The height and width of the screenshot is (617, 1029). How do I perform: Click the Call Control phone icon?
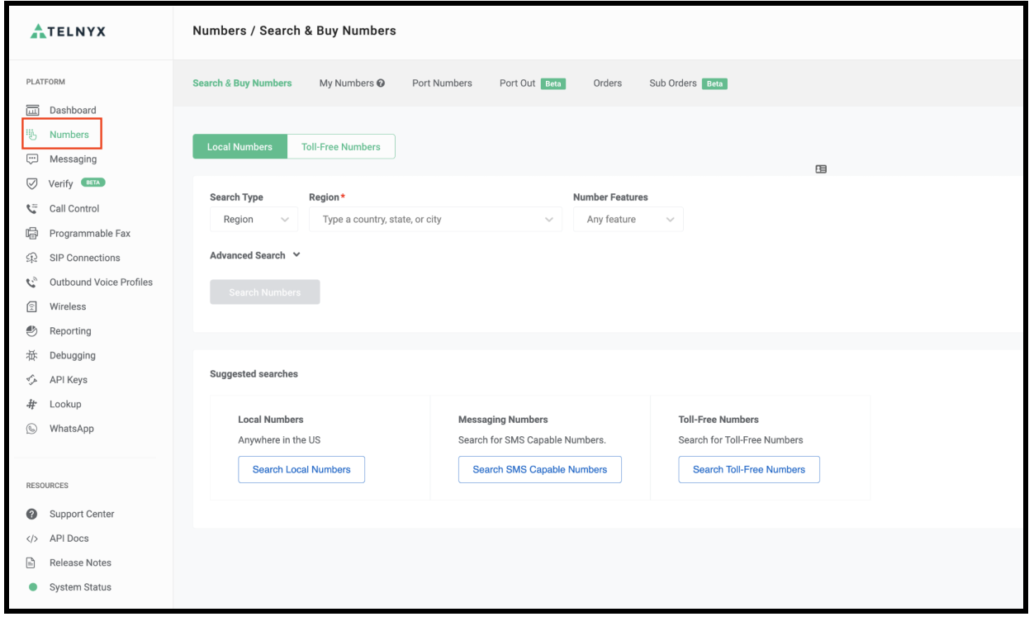click(x=33, y=208)
